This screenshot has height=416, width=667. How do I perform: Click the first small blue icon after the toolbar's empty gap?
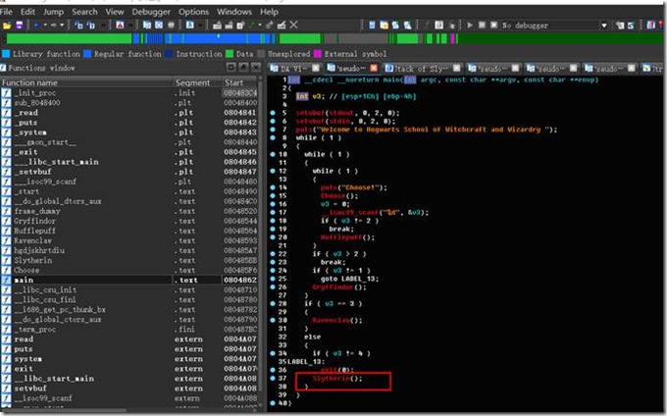[372, 26]
